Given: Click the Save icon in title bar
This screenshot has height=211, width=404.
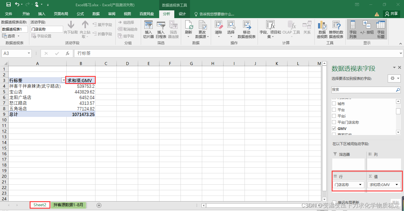Looking at the screenshot, I should pos(8,4).
